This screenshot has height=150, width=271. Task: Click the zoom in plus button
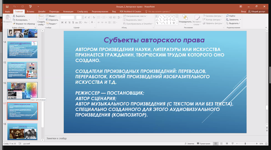click(257, 144)
